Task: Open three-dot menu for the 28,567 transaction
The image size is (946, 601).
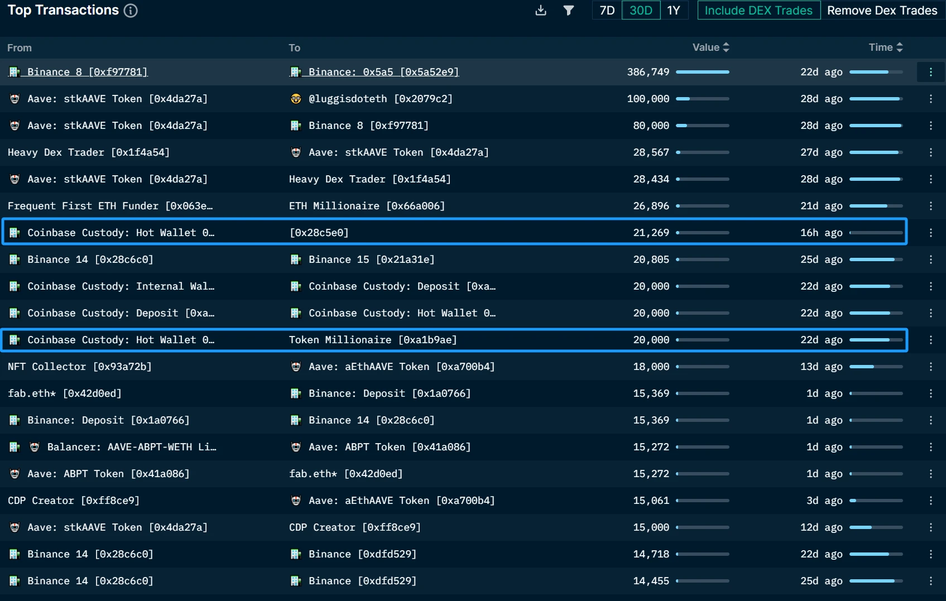Action: (x=930, y=152)
